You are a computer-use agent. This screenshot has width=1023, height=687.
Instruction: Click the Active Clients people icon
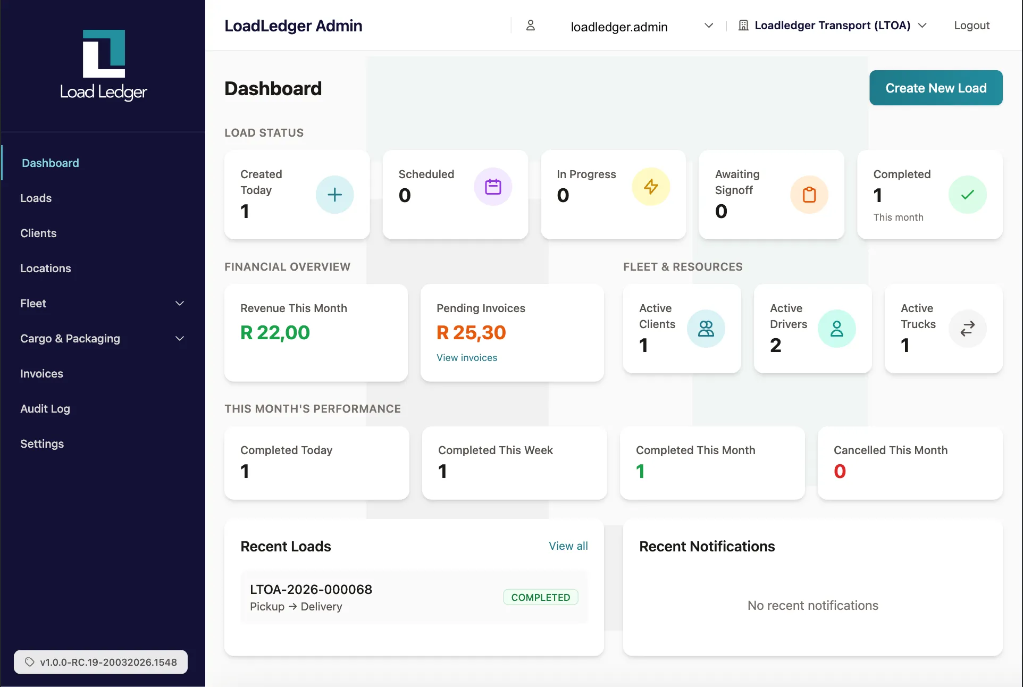[706, 329]
